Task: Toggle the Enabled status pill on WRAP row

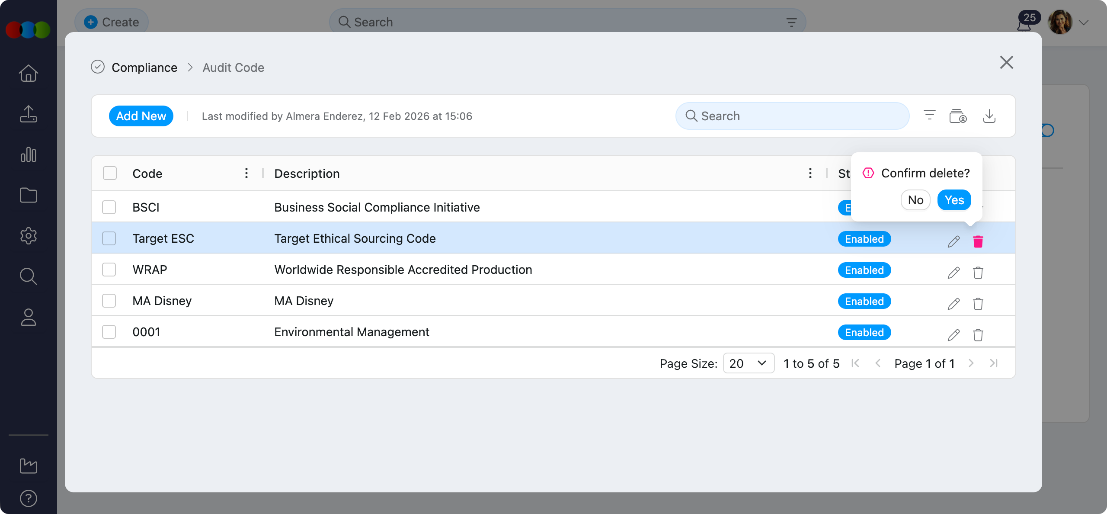Action: (864, 270)
